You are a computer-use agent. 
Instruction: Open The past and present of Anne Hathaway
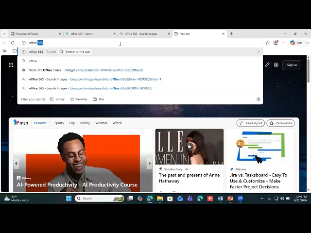(189, 178)
